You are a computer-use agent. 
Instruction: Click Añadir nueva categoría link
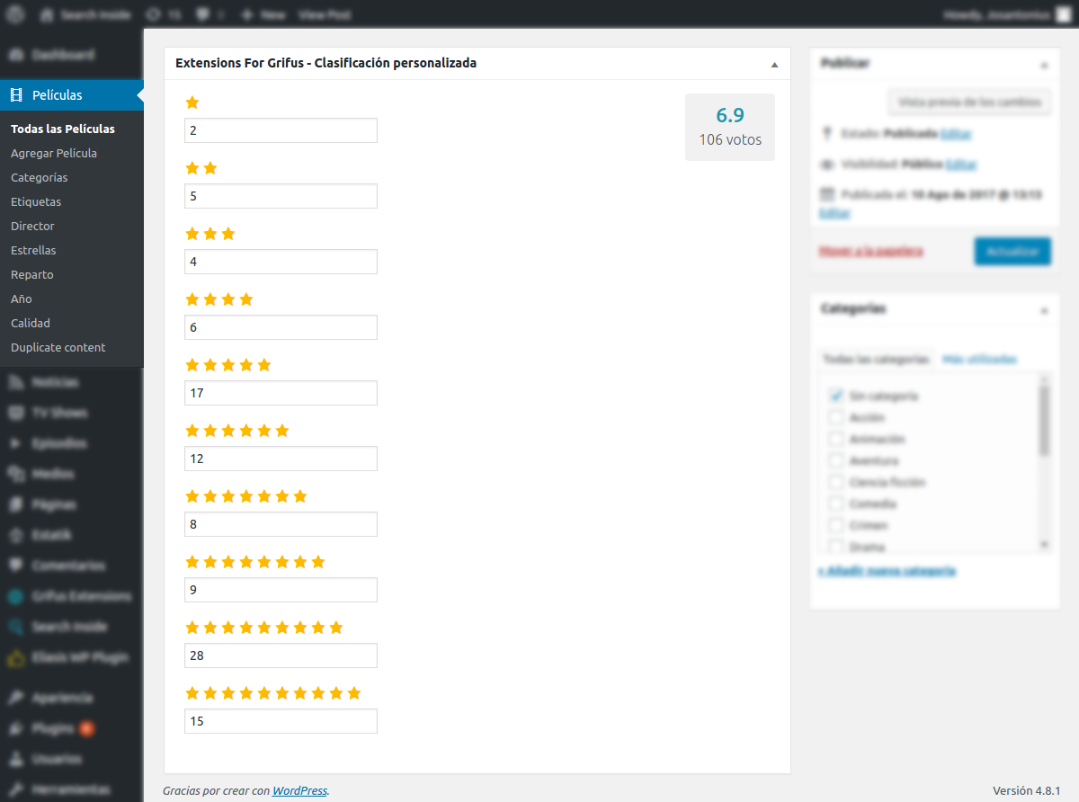click(887, 570)
